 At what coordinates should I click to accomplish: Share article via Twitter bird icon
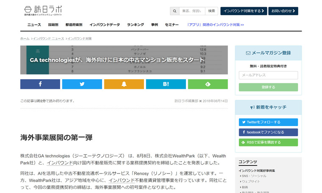pos(82,84)
